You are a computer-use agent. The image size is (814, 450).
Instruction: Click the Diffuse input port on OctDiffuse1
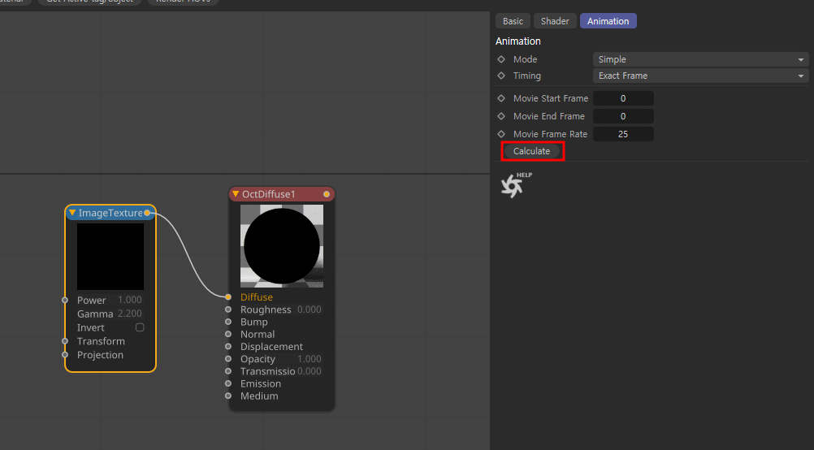click(x=228, y=296)
